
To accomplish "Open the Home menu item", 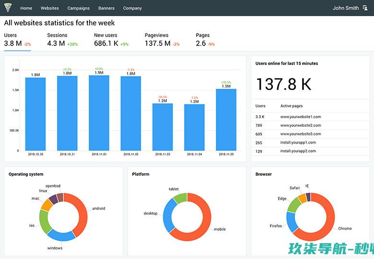I will pyautogui.click(x=26, y=8).
